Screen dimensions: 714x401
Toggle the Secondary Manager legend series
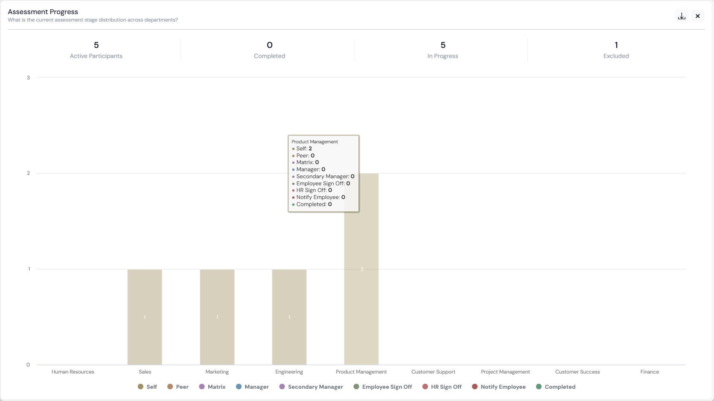311,387
